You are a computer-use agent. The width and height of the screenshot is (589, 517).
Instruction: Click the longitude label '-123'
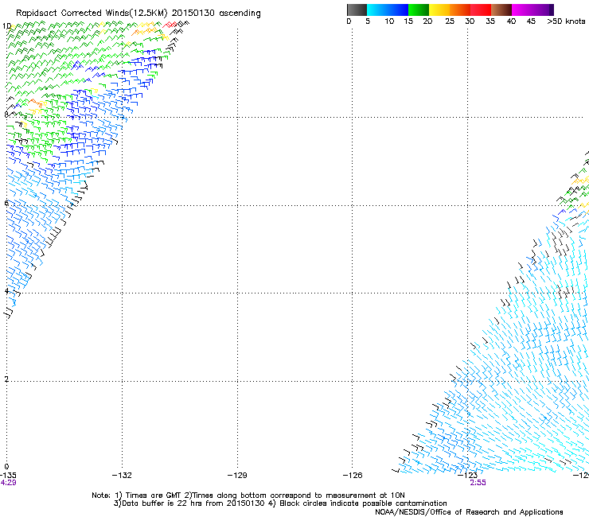pyautogui.click(x=468, y=476)
